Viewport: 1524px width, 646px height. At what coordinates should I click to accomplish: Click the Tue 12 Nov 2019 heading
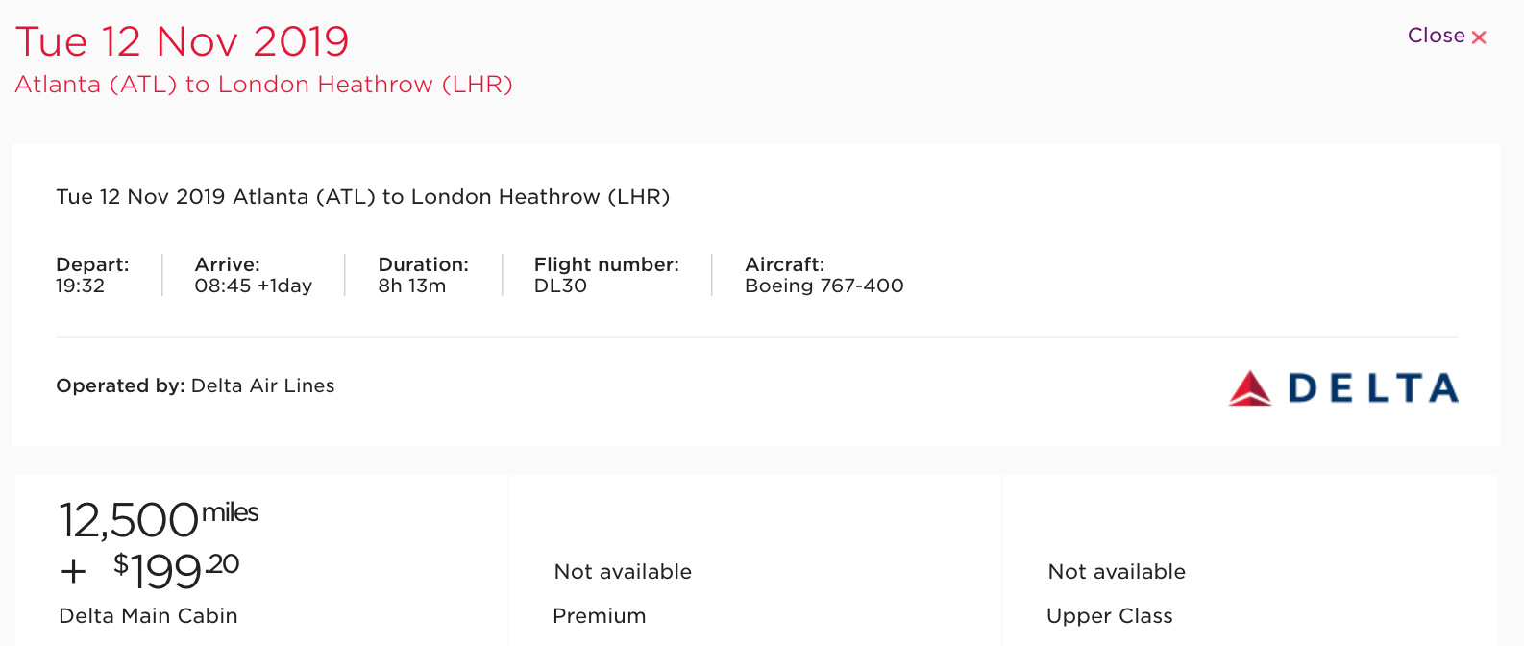(183, 41)
